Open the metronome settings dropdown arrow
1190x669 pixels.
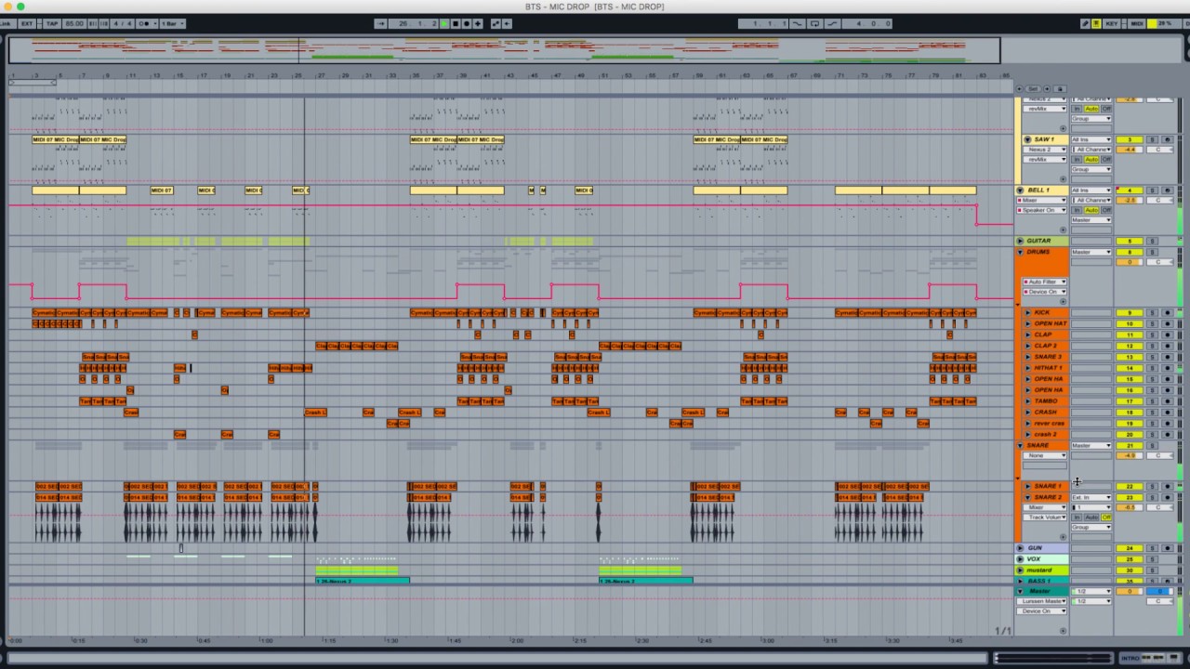(x=155, y=23)
